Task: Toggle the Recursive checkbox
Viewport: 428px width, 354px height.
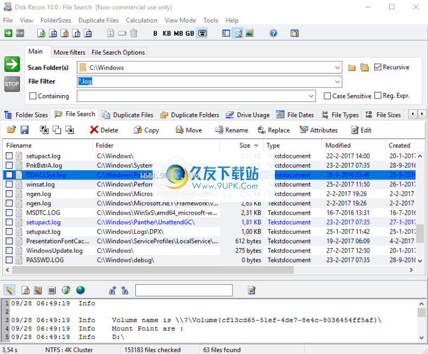Action: pos(378,67)
